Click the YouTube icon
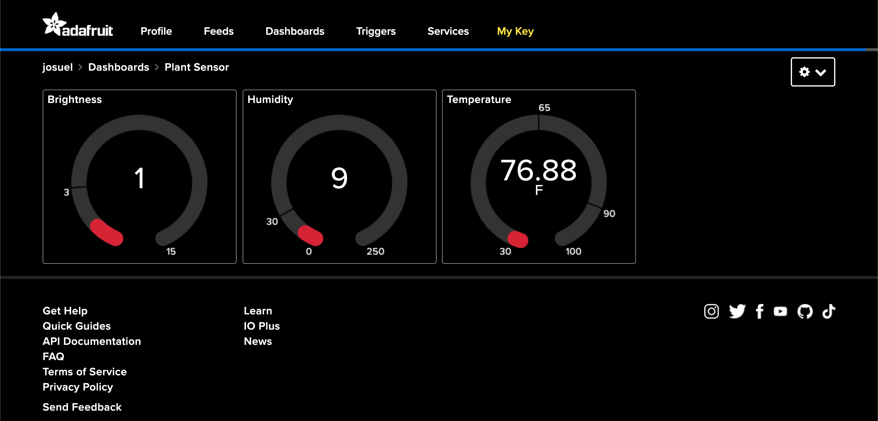 [780, 311]
